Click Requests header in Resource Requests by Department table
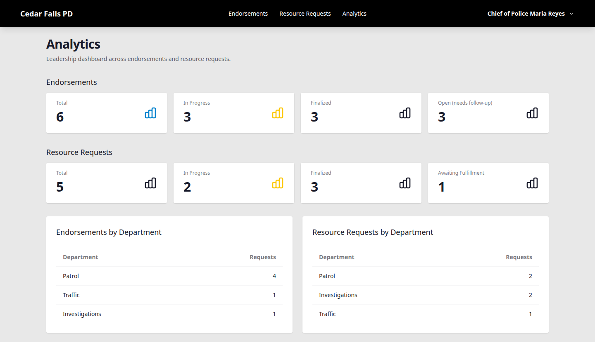 (x=519, y=257)
